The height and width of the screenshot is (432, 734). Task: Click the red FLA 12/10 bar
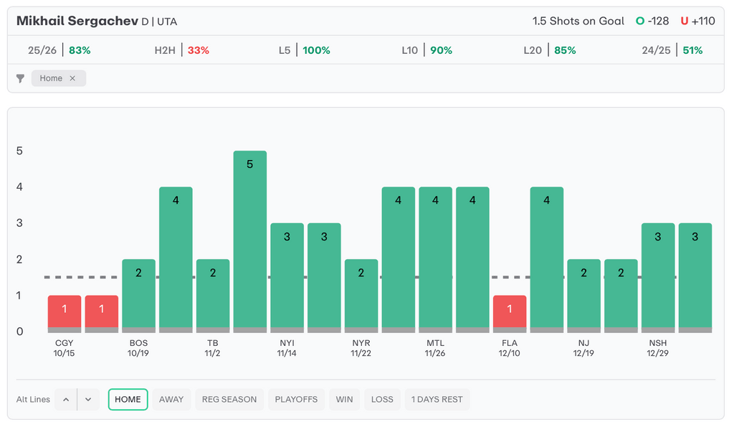coord(510,313)
